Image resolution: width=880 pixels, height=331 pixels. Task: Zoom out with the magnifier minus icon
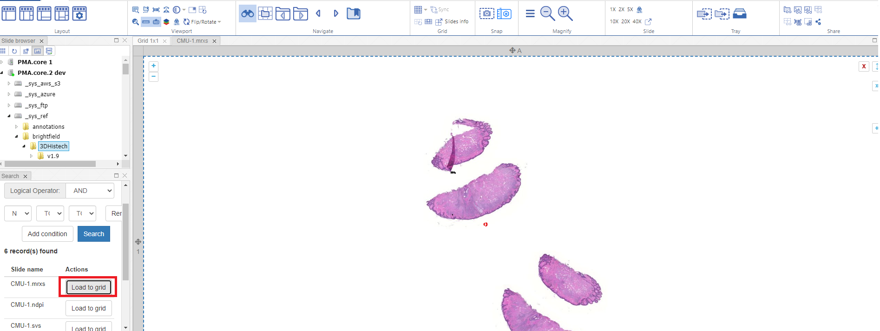[547, 13]
